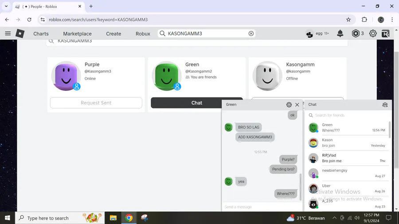Open Windows notification center
399x224 pixels.
[x=388, y=218]
